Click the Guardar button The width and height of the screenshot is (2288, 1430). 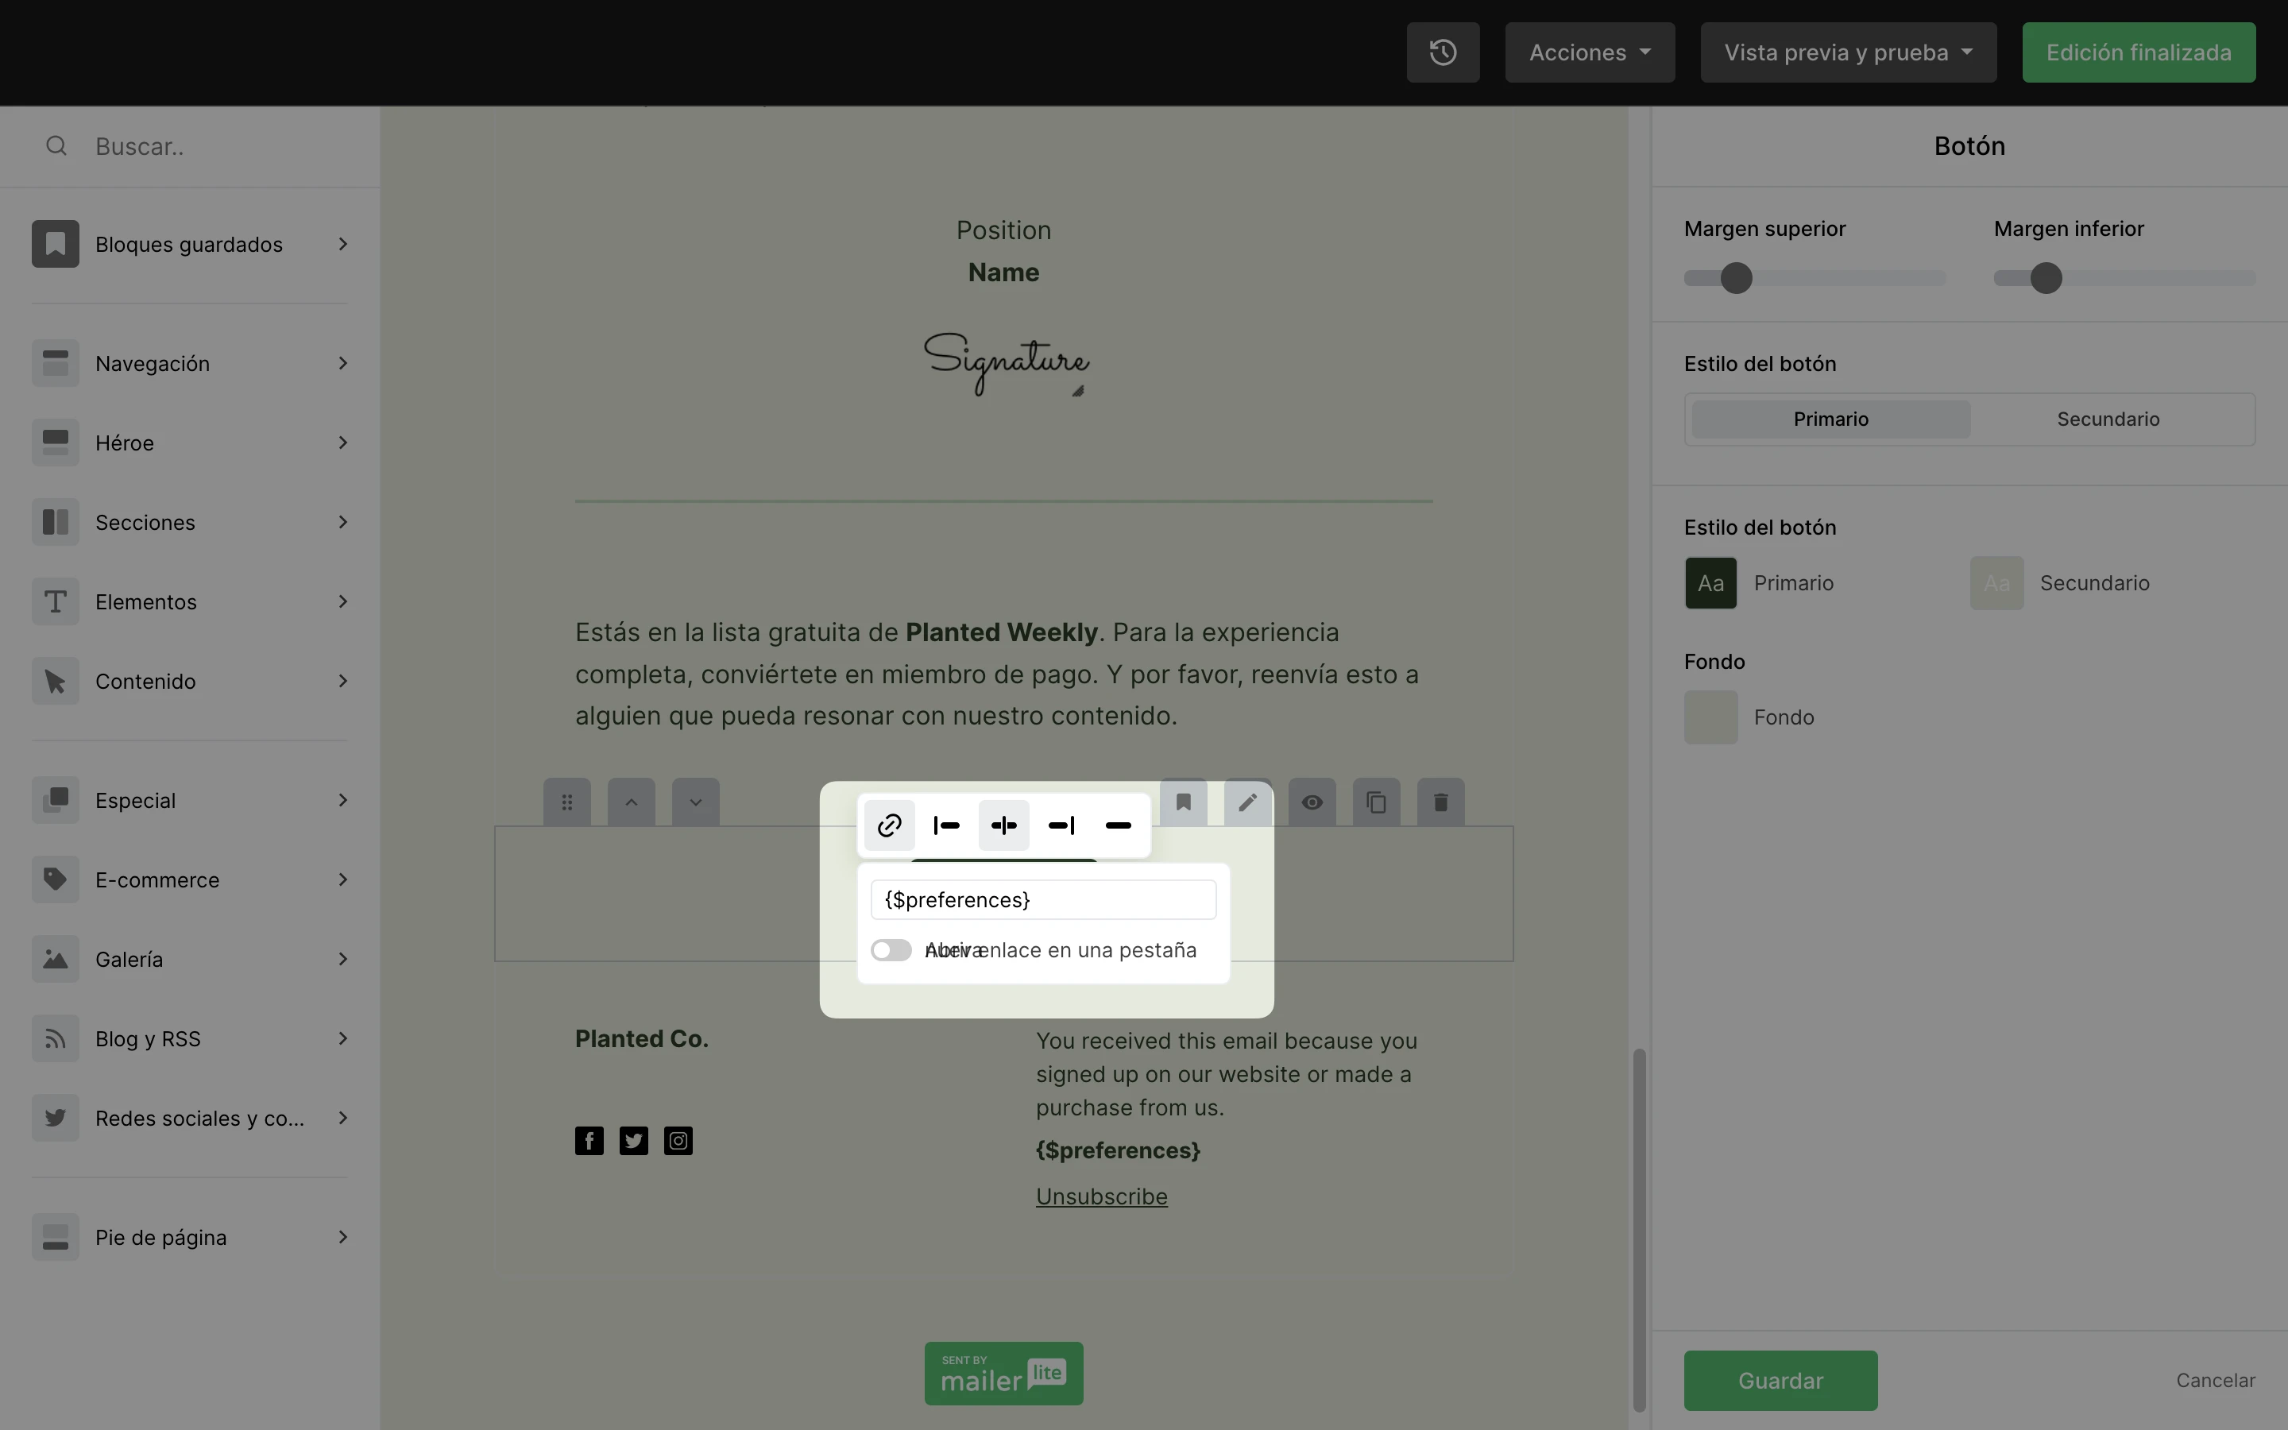[1780, 1380]
